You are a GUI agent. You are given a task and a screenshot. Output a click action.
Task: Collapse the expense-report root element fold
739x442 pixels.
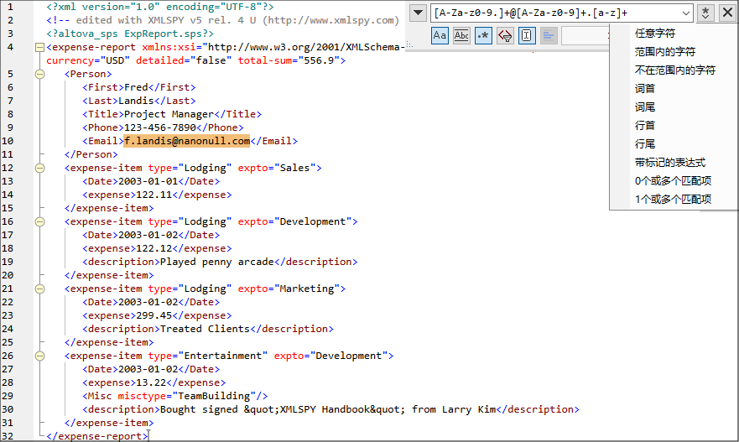click(x=39, y=48)
